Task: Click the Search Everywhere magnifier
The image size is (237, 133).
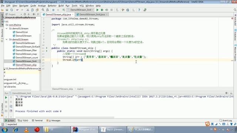Action: pos(235,10)
